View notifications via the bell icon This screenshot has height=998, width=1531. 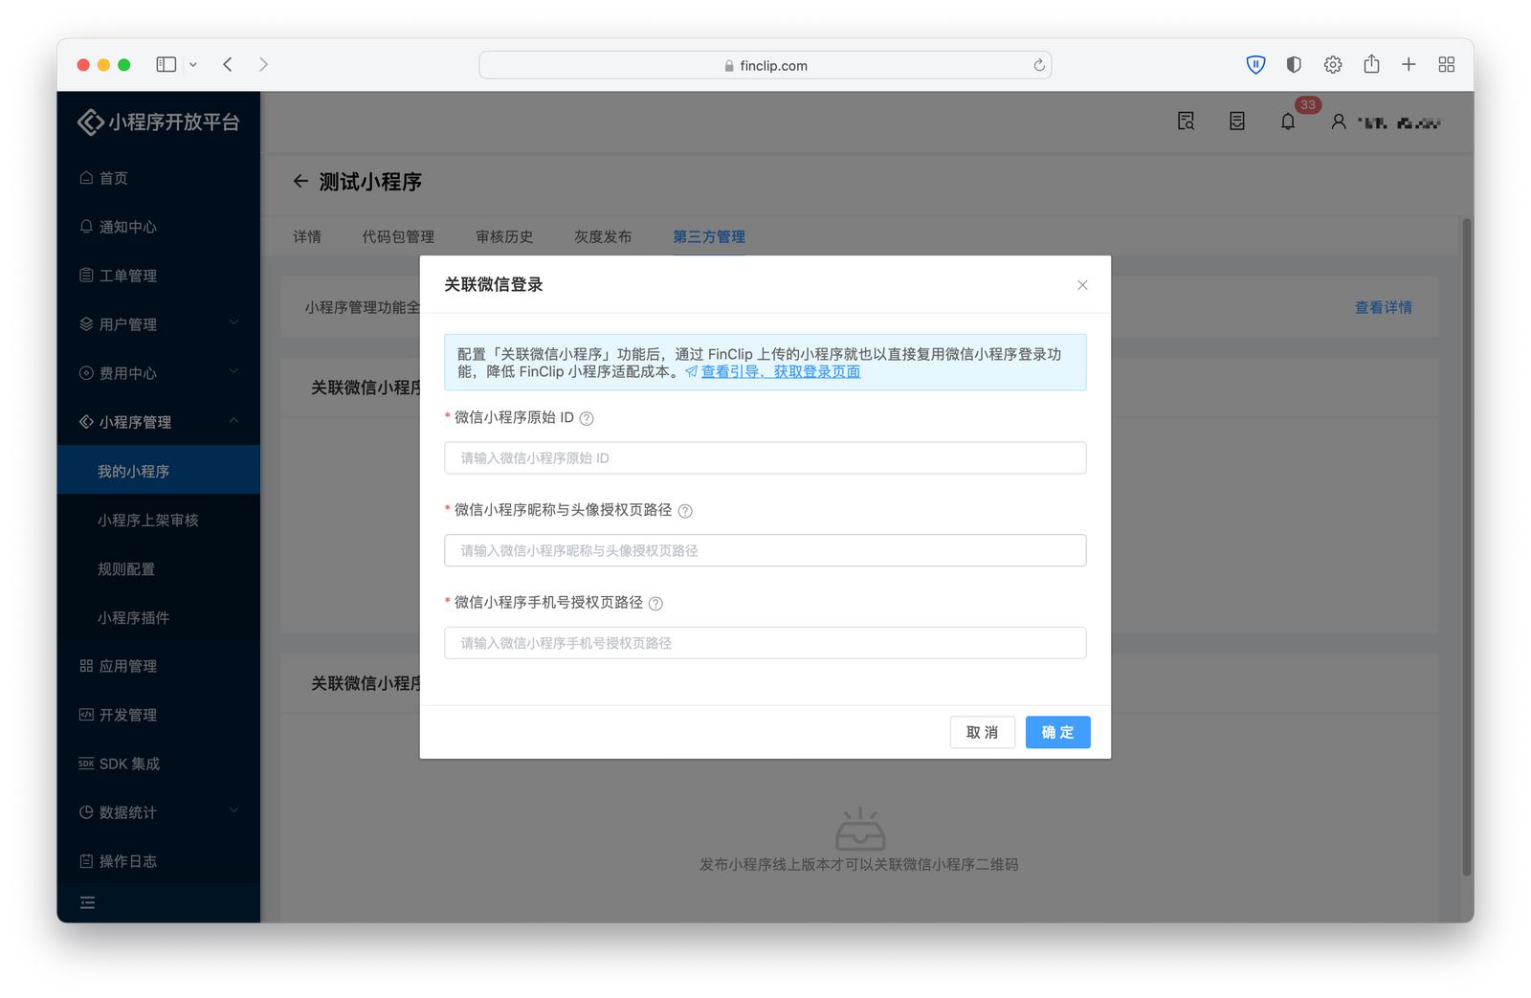[x=1287, y=122]
